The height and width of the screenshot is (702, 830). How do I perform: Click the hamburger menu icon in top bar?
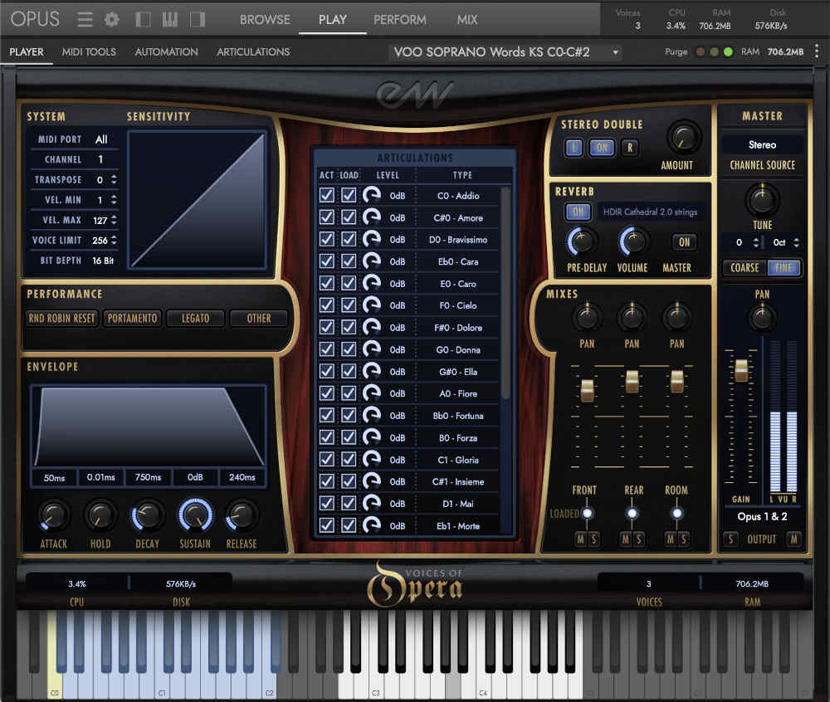click(x=84, y=19)
